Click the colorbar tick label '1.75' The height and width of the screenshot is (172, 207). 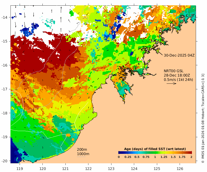coord(182,157)
